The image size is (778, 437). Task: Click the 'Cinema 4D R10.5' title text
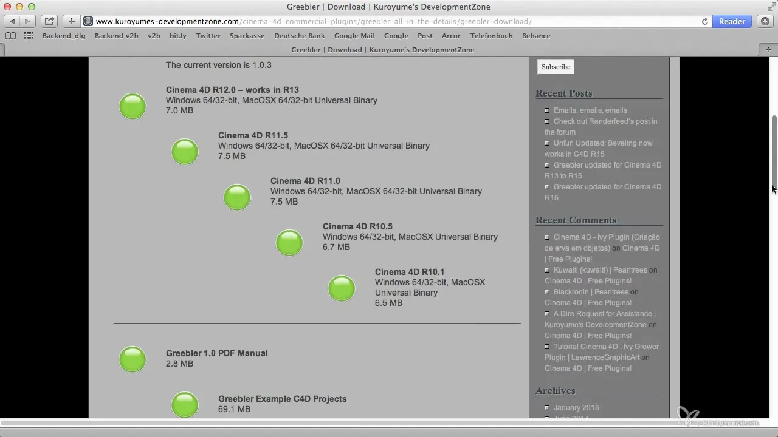(357, 226)
